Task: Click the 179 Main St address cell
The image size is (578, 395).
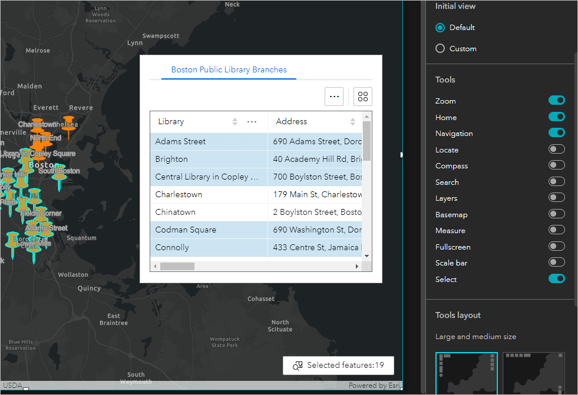Action: (x=315, y=194)
